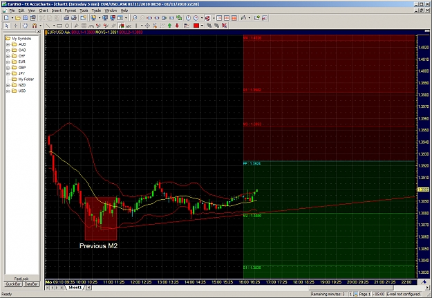Click the New document icon
The height and width of the screenshot is (298, 432).
[6, 18]
